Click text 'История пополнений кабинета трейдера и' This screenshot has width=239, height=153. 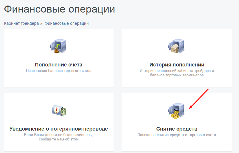pos(177,71)
